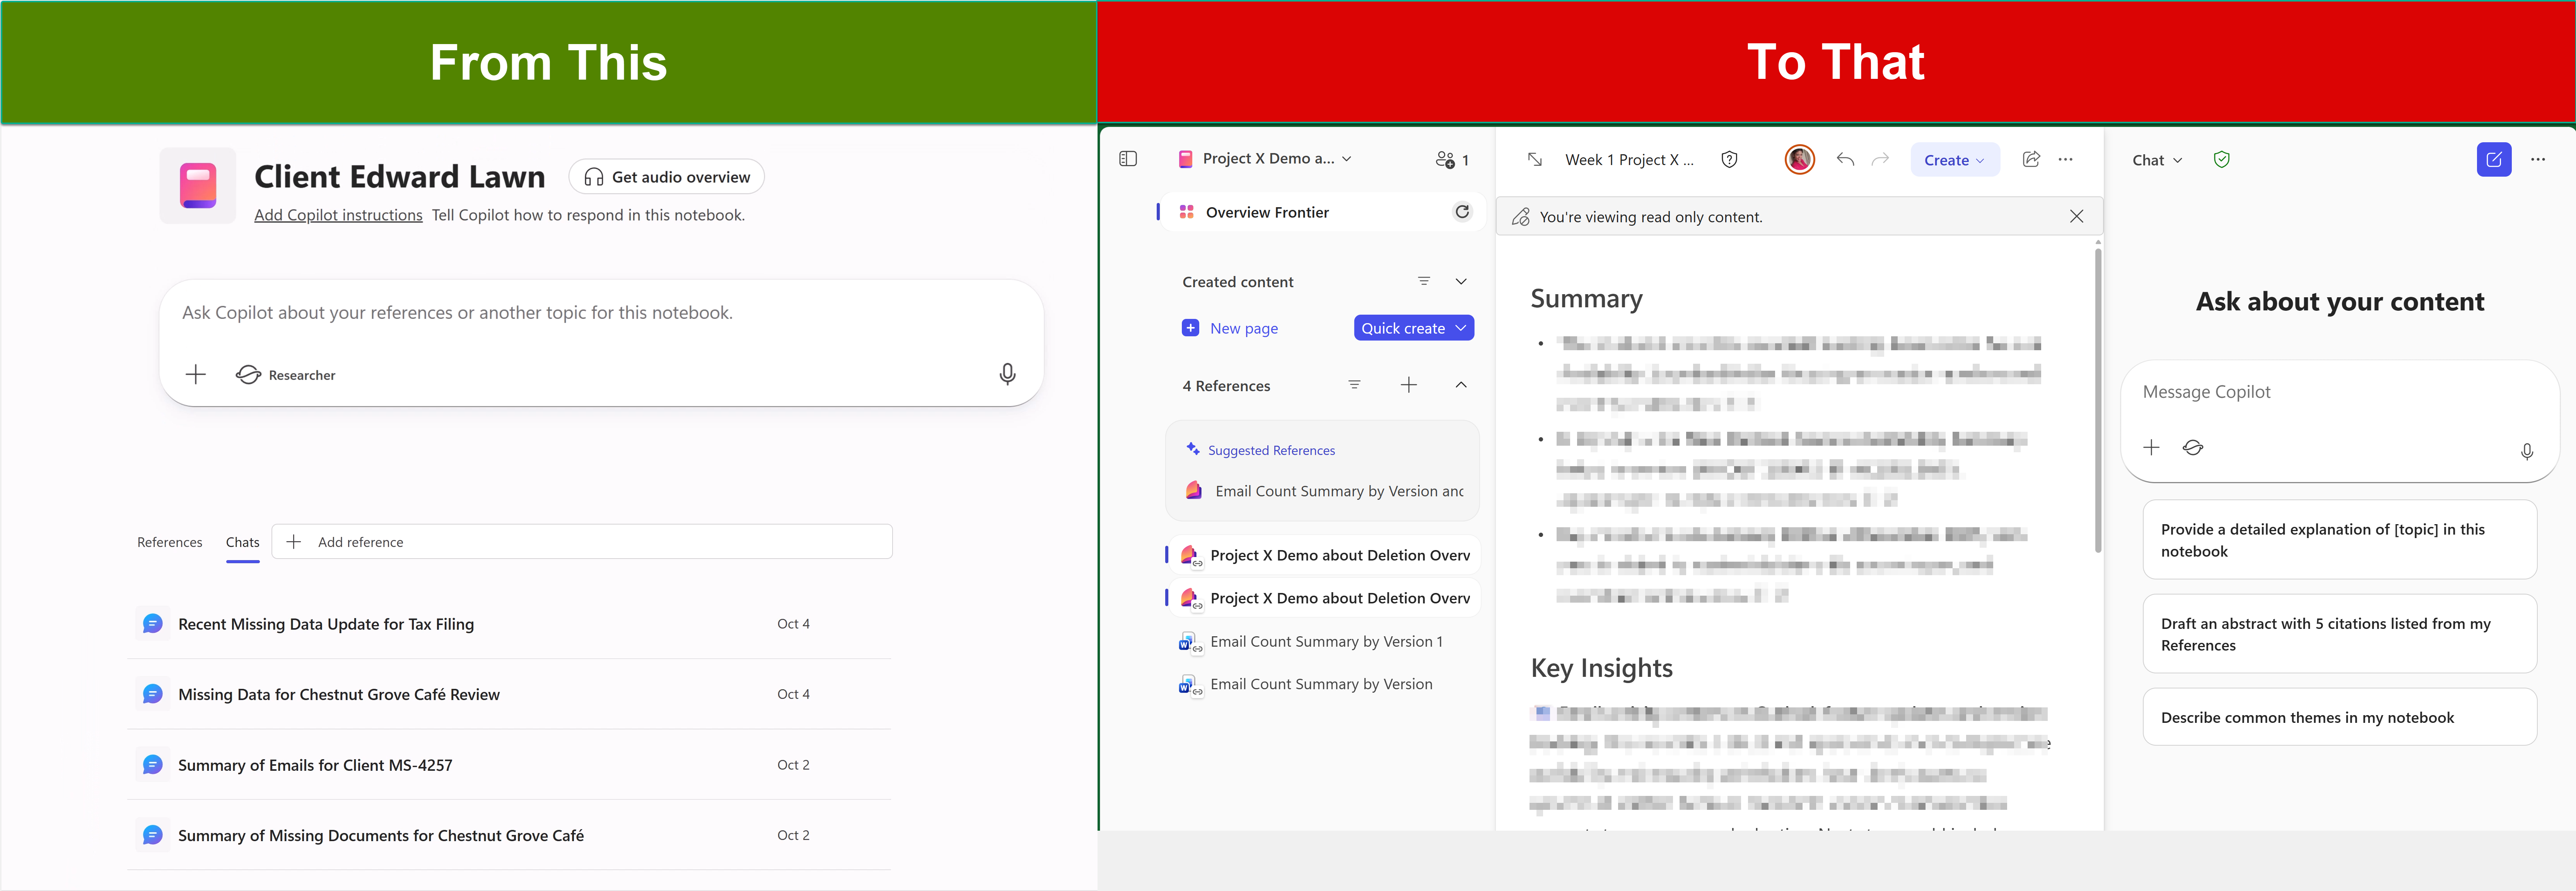This screenshot has width=2576, height=891.
Task: Open Get audio overview button
Action: click(666, 177)
